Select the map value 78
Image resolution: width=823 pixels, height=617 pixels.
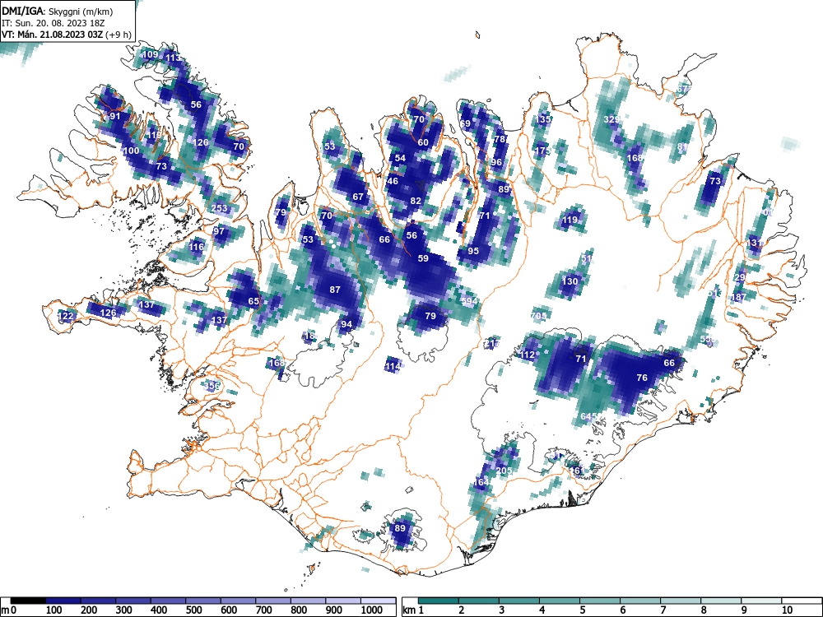[x=500, y=139]
